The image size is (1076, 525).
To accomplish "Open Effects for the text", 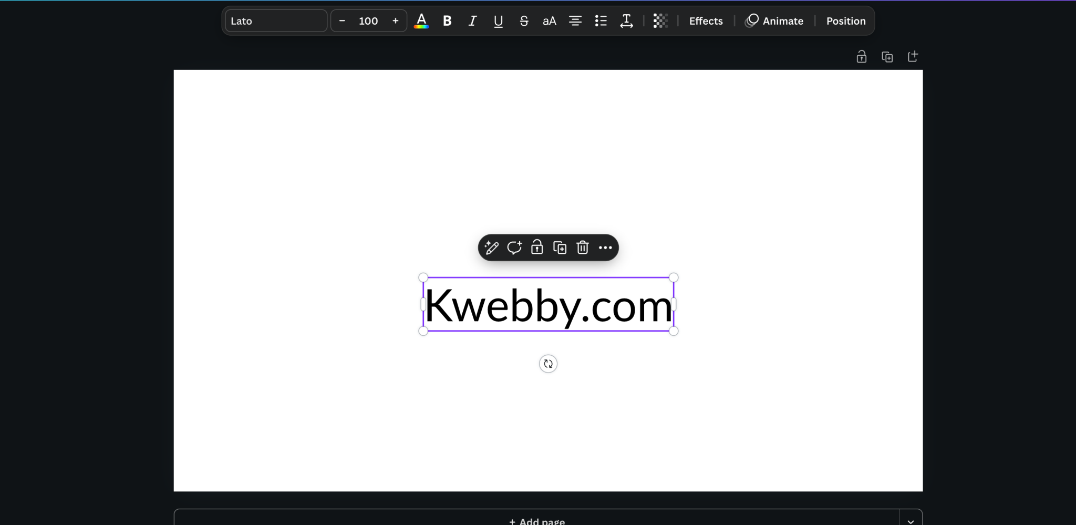I will 706,21.
